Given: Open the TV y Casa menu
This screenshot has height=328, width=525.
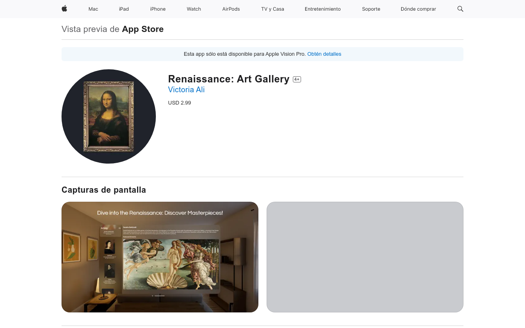Looking at the screenshot, I should 273,9.
